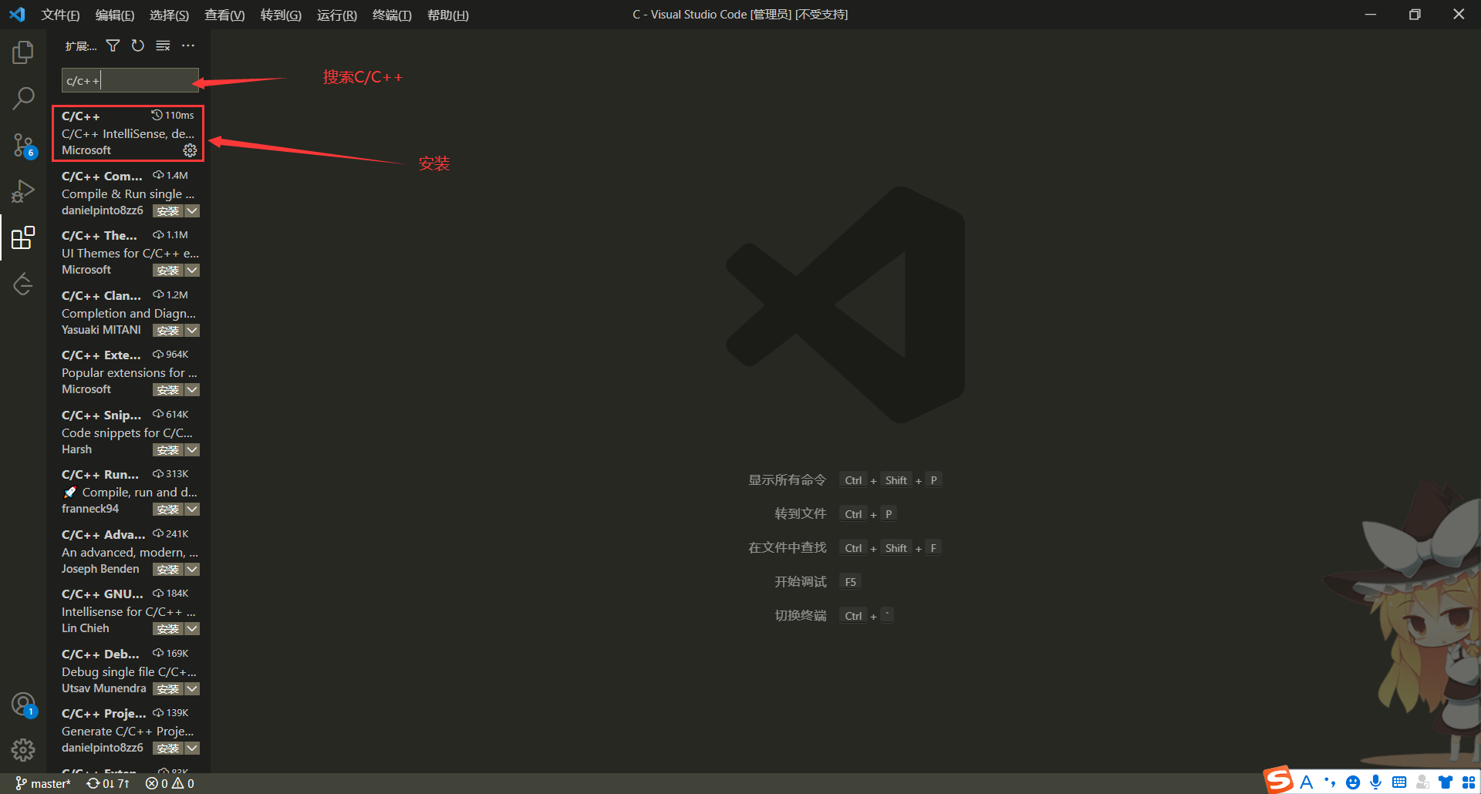Image resolution: width=1481 pixels, height=794 pixels.
Task: Expand install dropdown for C/C++ Project Generator
Action: click(192, 749)
